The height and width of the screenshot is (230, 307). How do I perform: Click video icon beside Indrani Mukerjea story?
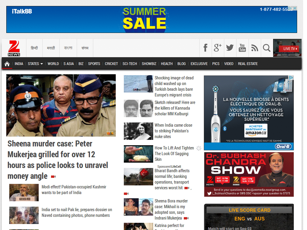pyautogui.click(x=186, y=218)
